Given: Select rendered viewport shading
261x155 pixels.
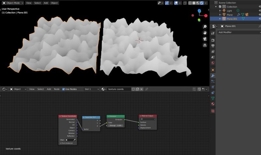Looking at the screenshot, I should click(202, 3).
